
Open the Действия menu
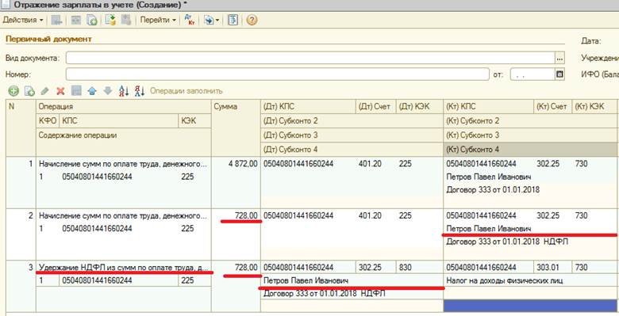click(x=22, y=20)
